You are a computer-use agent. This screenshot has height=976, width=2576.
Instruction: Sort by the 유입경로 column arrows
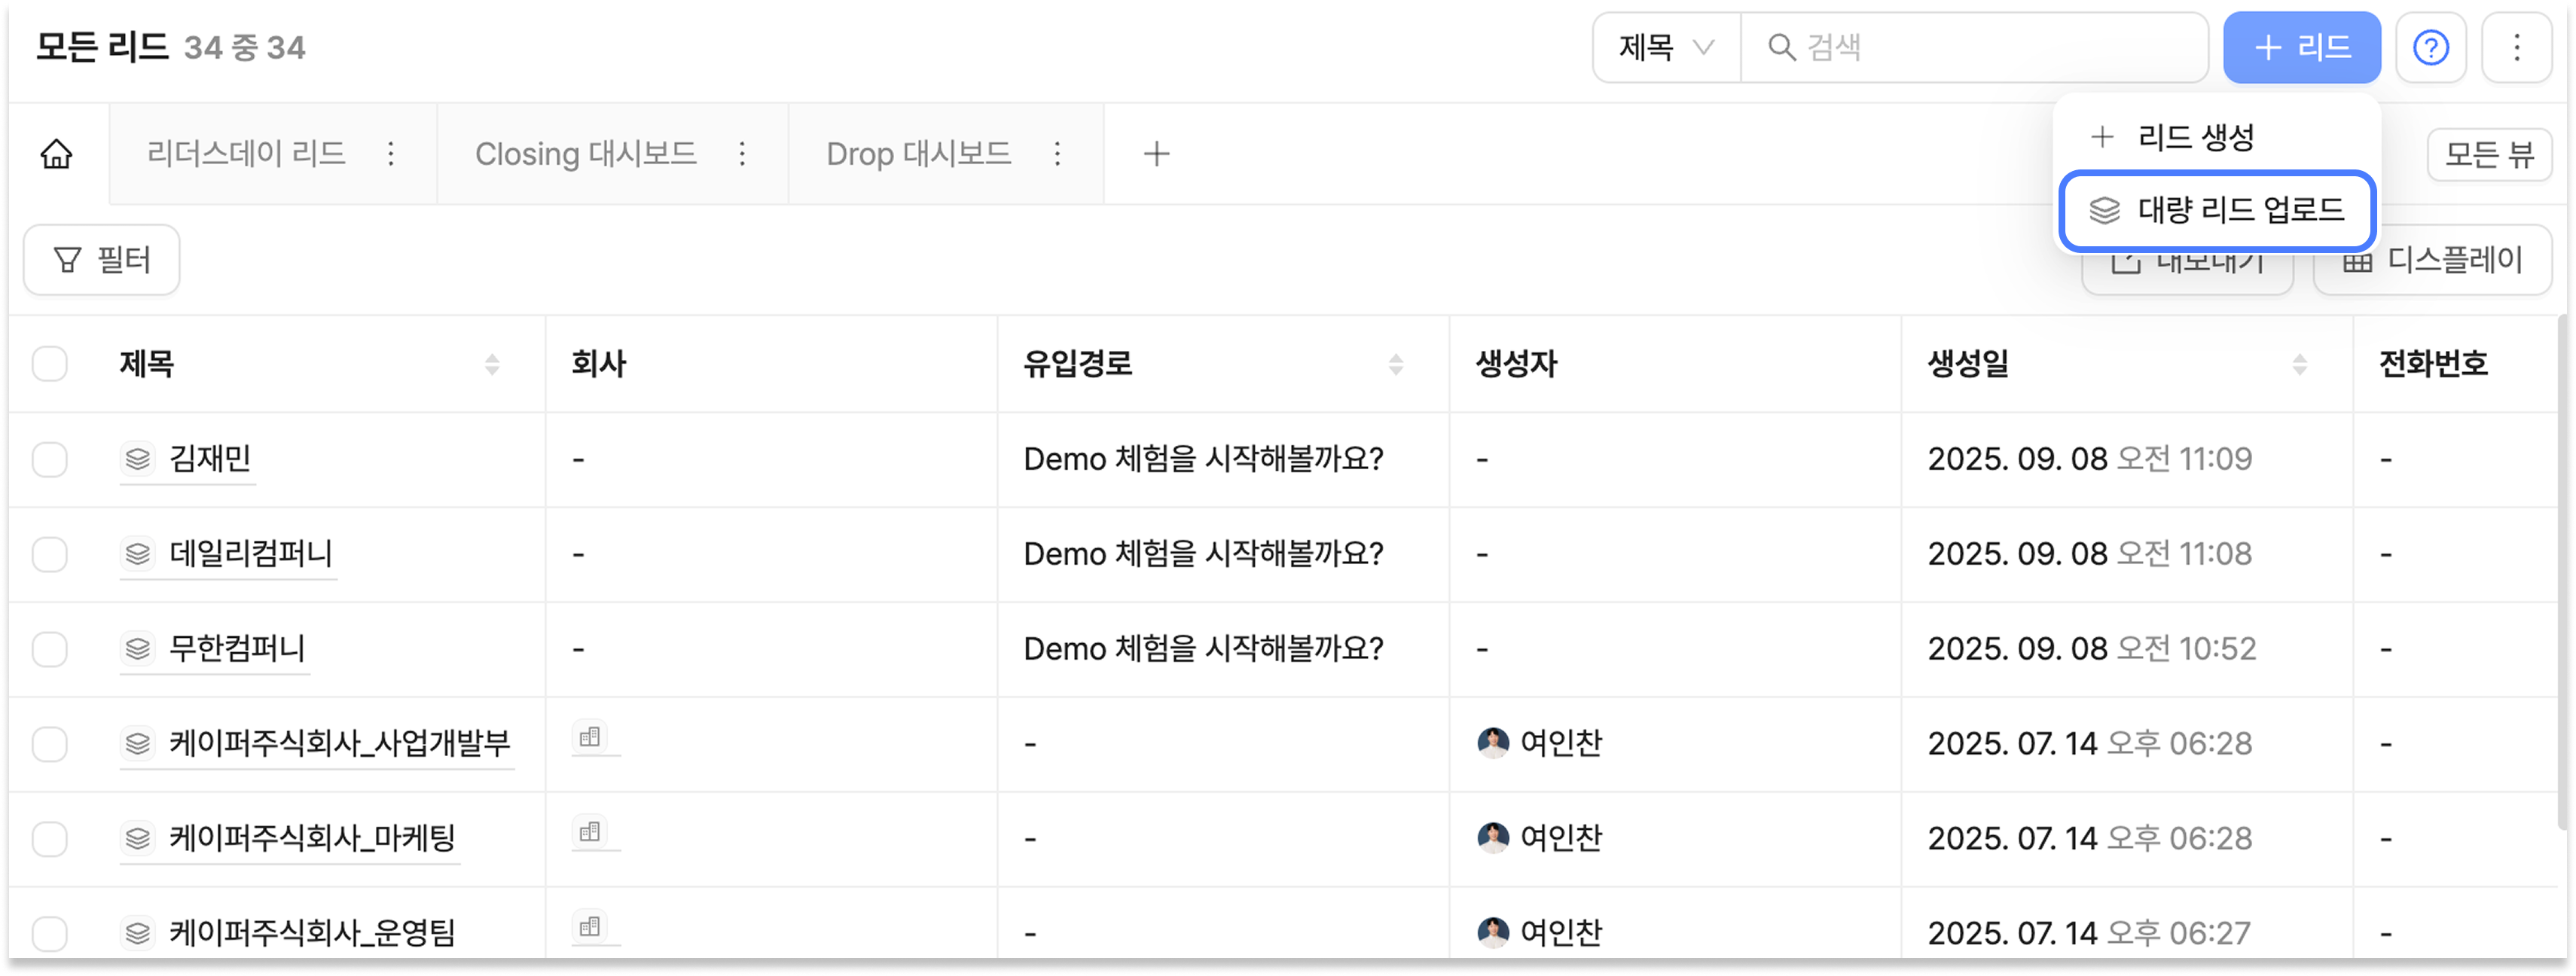pos(1395,365)
